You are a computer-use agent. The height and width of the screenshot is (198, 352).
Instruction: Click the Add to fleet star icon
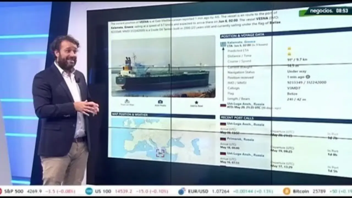(196, 103)
